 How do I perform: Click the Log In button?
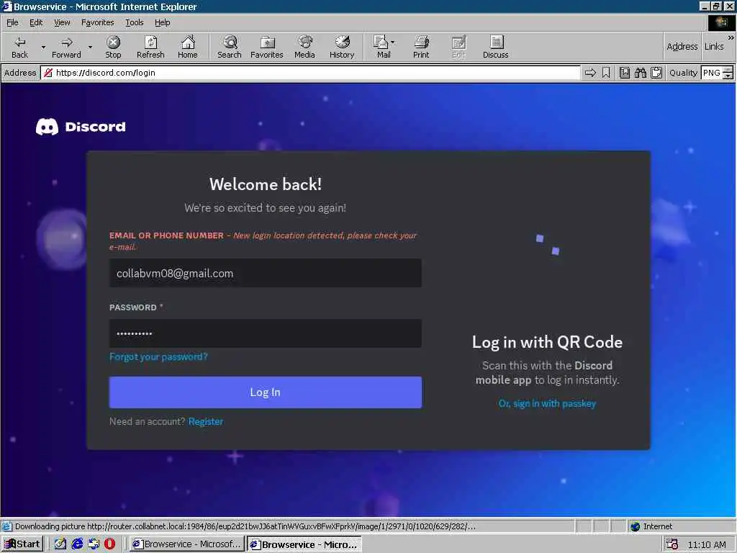click(x=265, y=392)
